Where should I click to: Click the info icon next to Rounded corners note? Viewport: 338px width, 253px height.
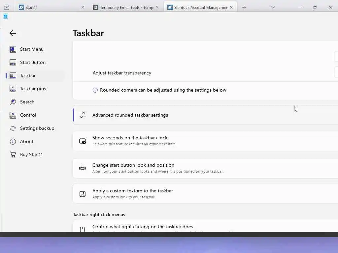(x=95, y=90)
